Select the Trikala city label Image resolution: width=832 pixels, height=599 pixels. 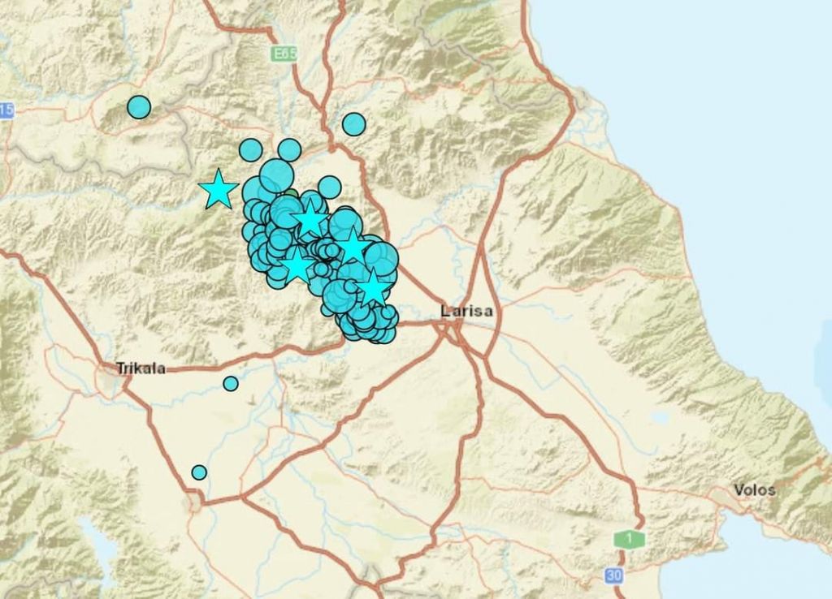(x=141, y=368)
